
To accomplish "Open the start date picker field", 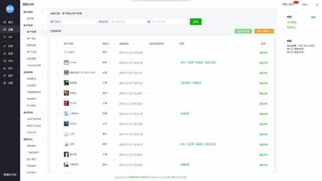I will [x=128, y=22].
